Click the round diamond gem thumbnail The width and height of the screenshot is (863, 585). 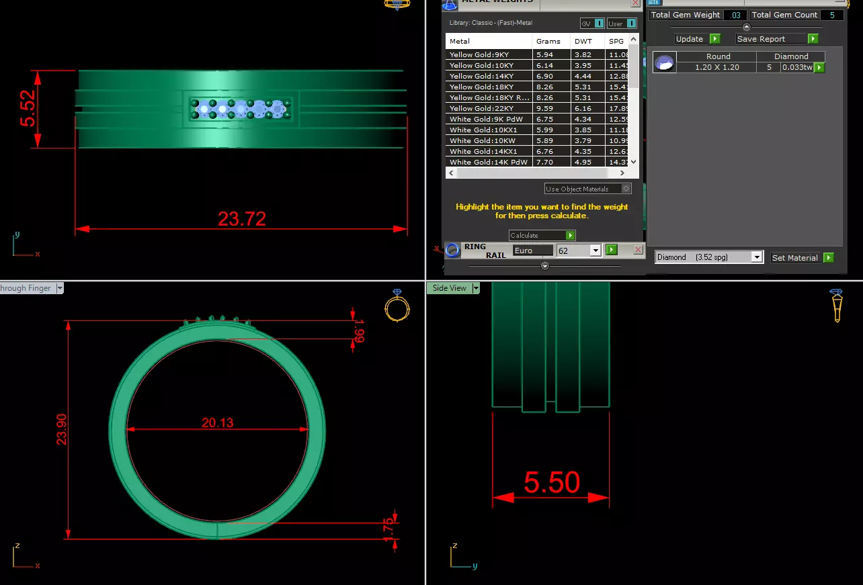coord(664,62)
